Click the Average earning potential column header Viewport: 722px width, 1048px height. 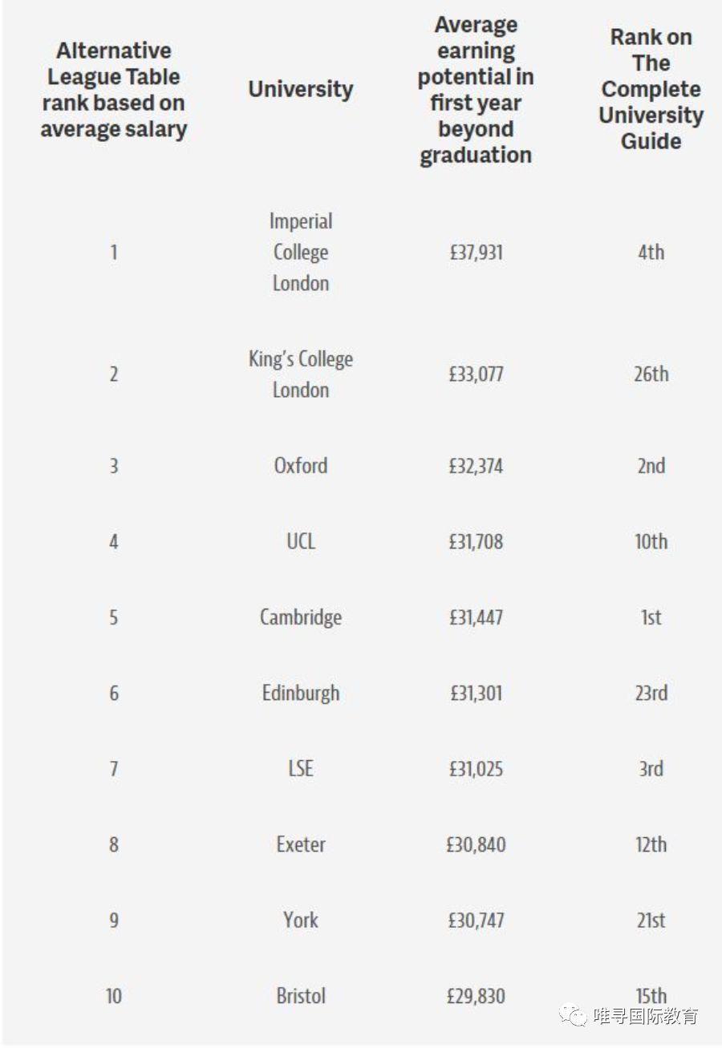pyautogui.click(x=476, y=90)
